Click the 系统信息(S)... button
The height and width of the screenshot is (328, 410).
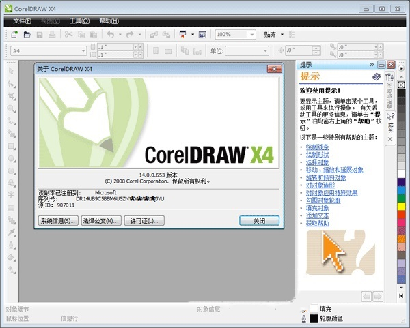click(58, 221)
